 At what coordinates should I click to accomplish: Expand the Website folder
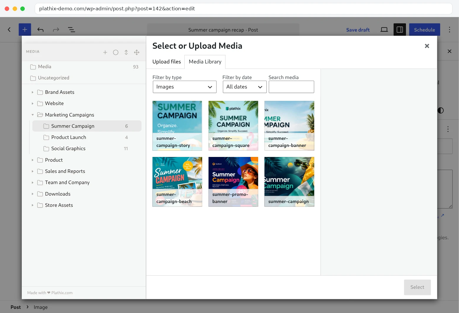(x=32, y=104)
